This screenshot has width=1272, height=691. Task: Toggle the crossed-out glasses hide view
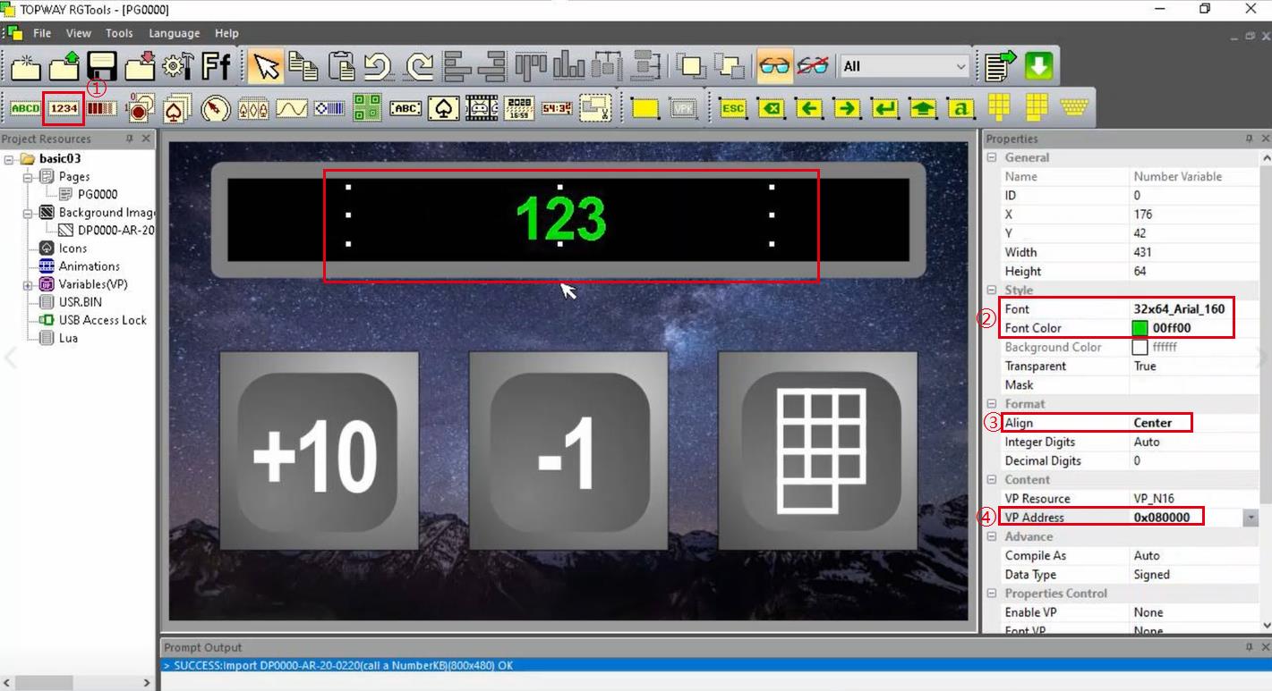tap(813, 66)
